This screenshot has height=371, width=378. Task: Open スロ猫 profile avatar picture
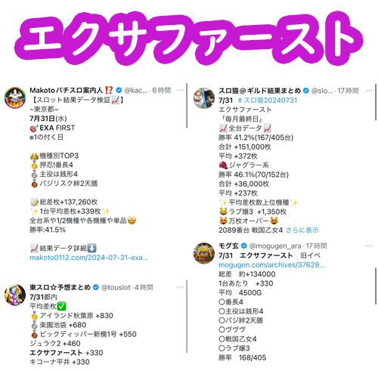tap(204, 98)
